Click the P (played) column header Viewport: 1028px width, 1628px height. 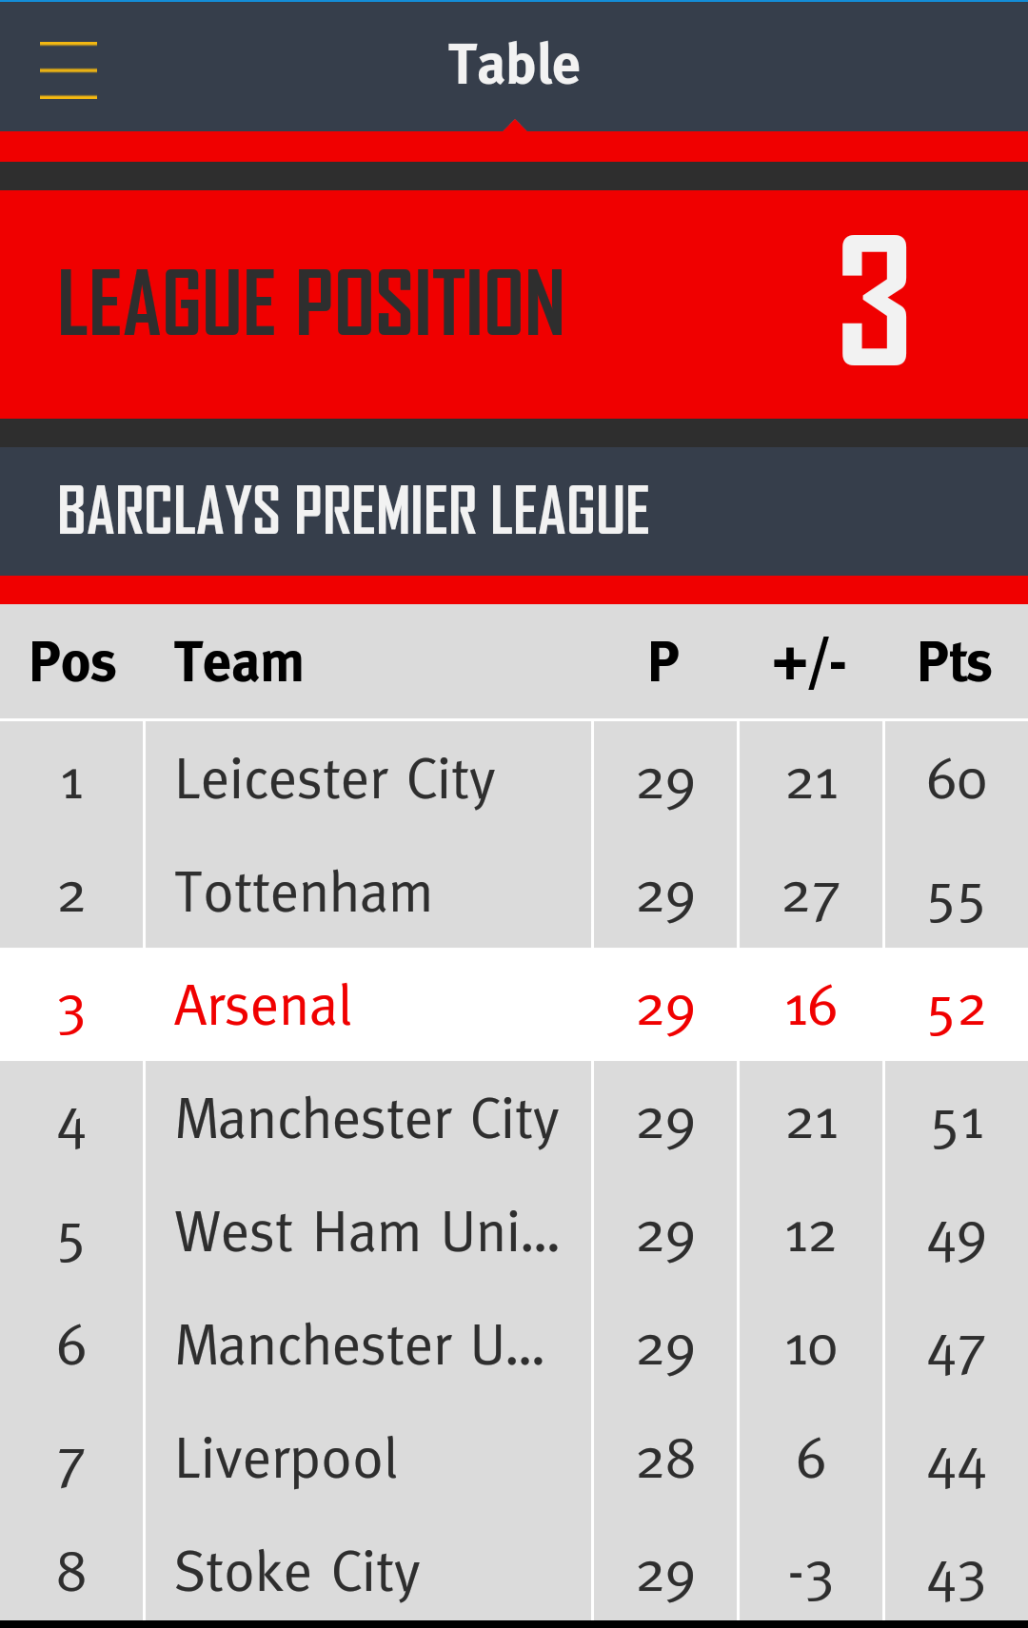pyautogui.click(x=664, y=662)
